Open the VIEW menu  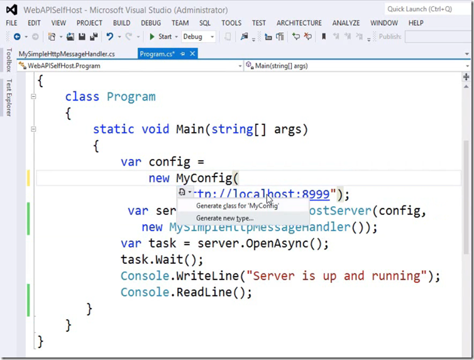click(x=58, y=23)
